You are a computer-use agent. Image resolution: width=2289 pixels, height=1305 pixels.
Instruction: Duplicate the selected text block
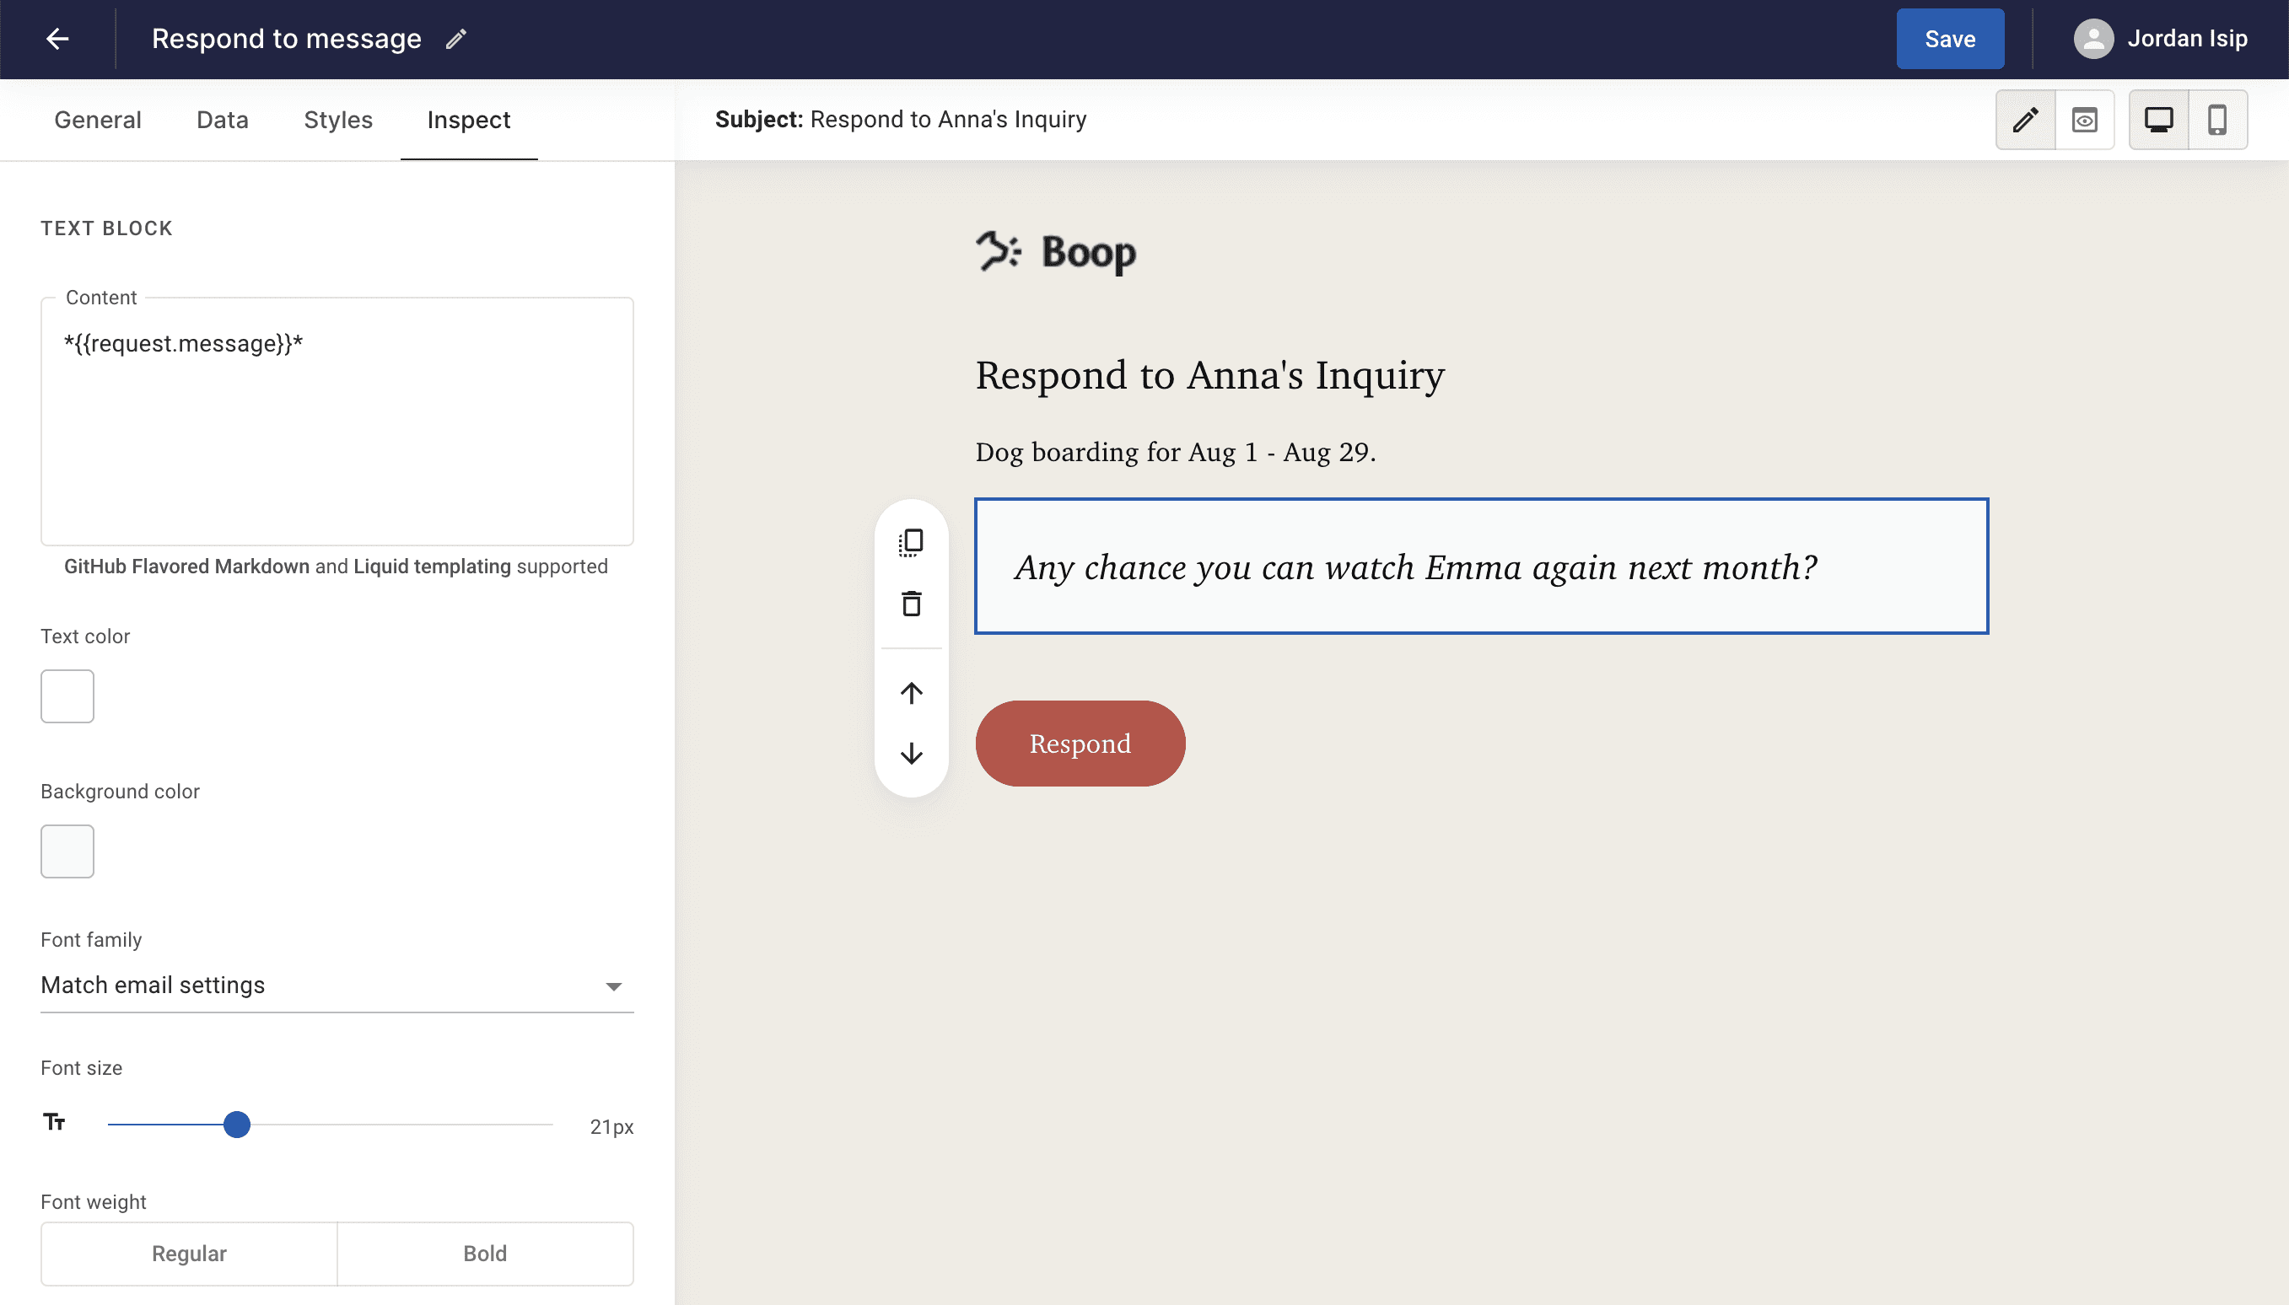(911, 541)
